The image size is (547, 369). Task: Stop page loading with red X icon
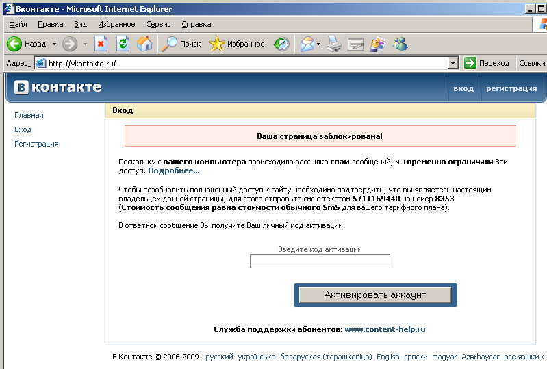(101, 44)
